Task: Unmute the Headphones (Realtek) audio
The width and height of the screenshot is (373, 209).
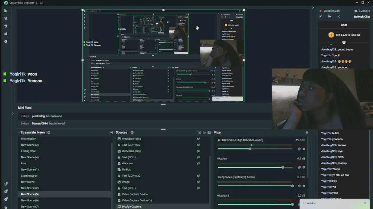Action: [299, 186]
